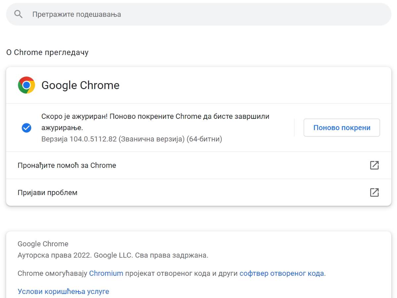
Task: Select the Google Chrome card title
Action: pos(80,85)
